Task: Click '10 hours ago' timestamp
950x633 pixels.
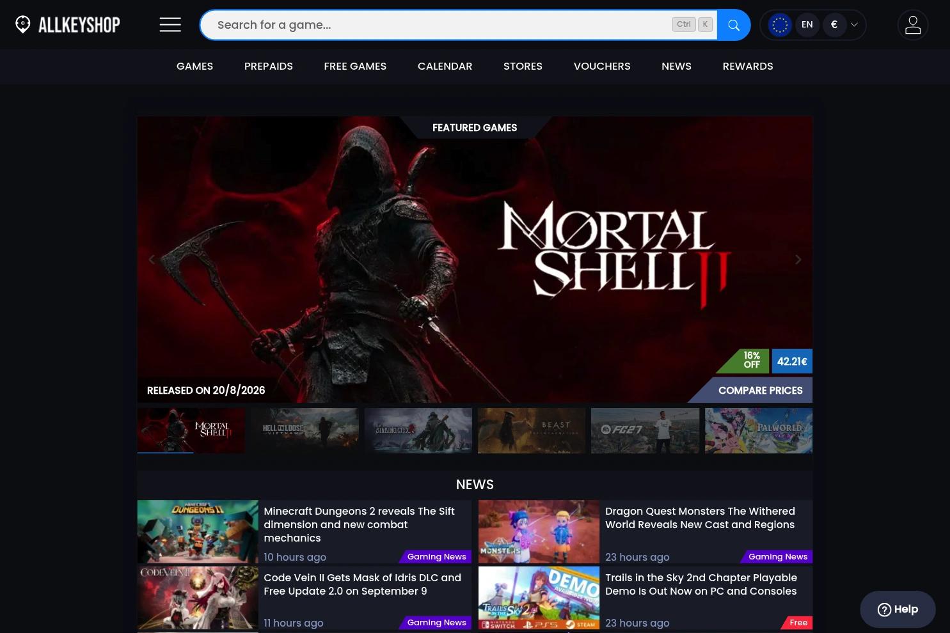Action: [x=295, y=558]
